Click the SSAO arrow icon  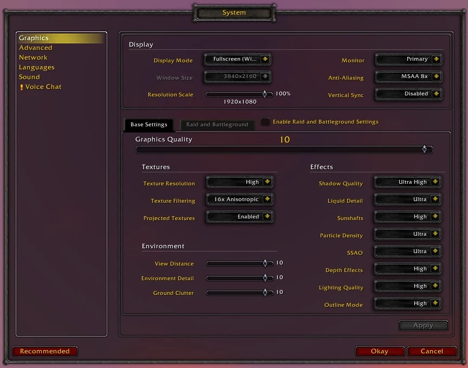click(x=435, y=251)
